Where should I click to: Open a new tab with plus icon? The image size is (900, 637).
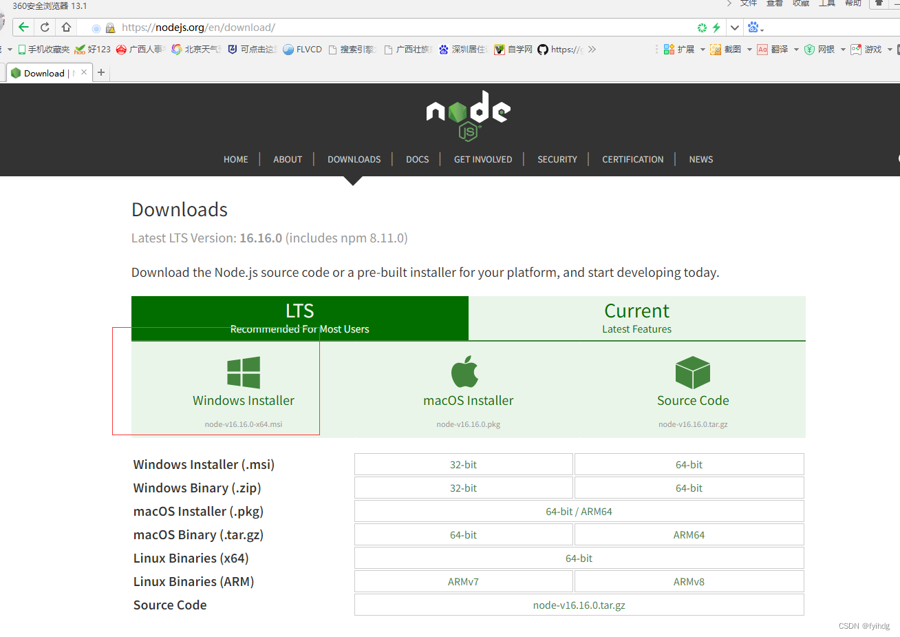point(101,72)
